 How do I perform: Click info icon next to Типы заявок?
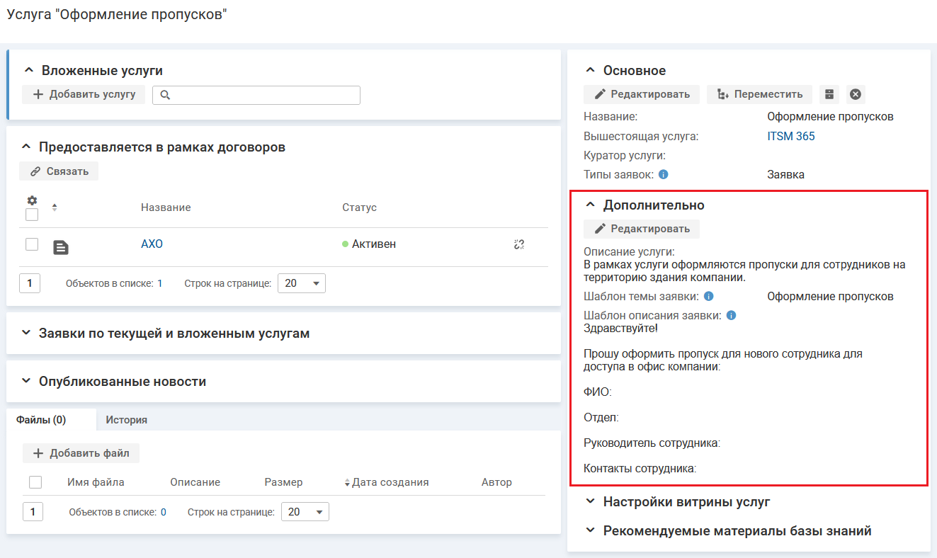664,174
